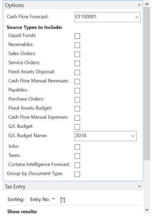Check the Receivables option
The width and height of the screenshot is (153, 216).
(x=77, y=45)
